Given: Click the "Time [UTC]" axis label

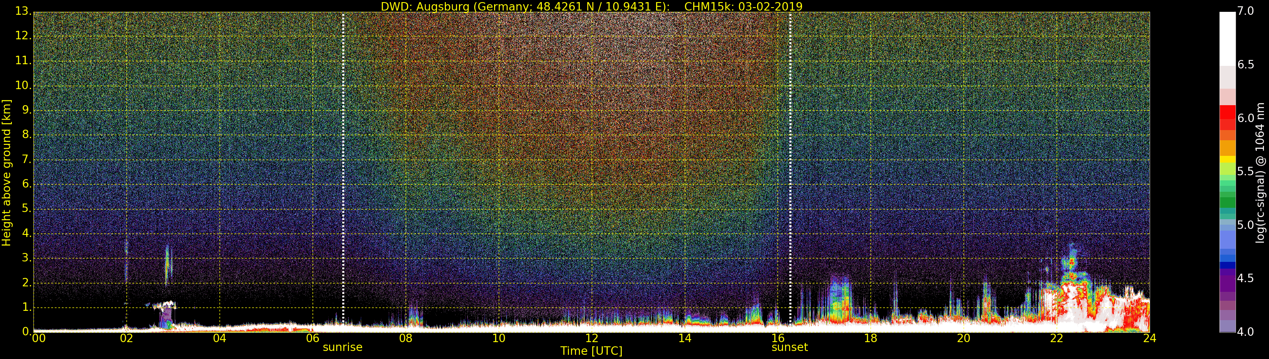Looking at the screenshot, I should tap(591, 351).
